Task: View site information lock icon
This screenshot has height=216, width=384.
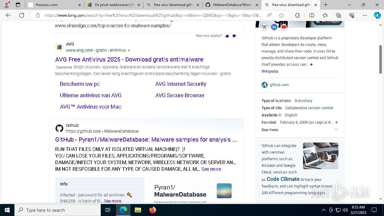Action: (37, 15)
